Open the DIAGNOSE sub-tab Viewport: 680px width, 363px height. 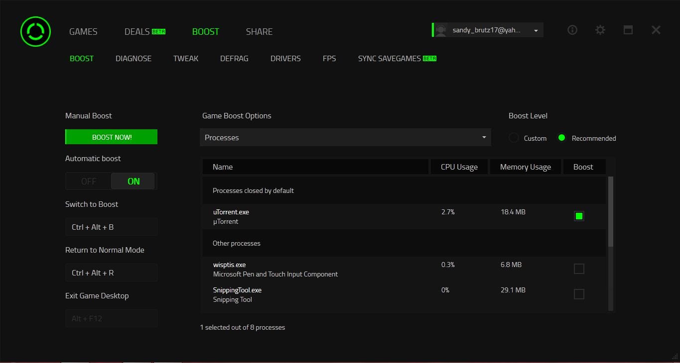point(134,58)
